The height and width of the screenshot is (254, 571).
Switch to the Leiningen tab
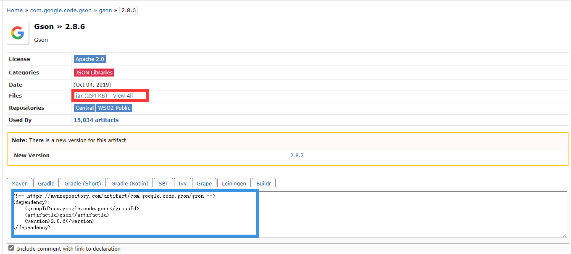(234, 183)
